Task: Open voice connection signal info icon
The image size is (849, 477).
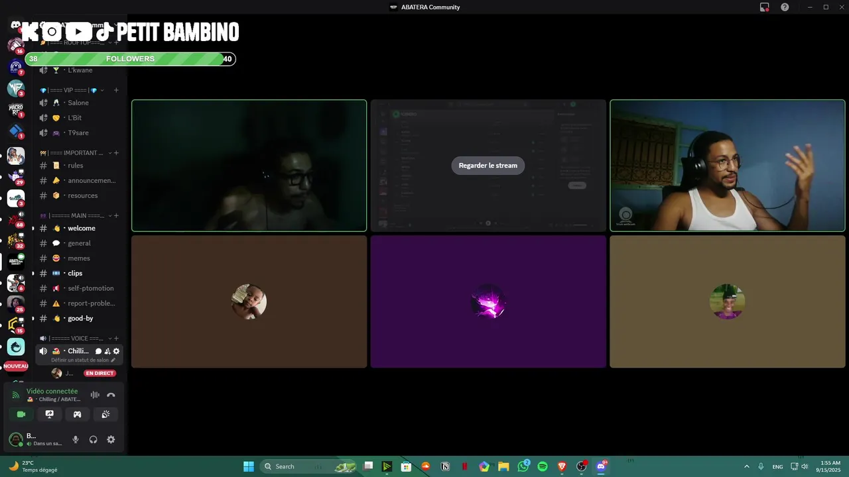Action: coord(16,395)
